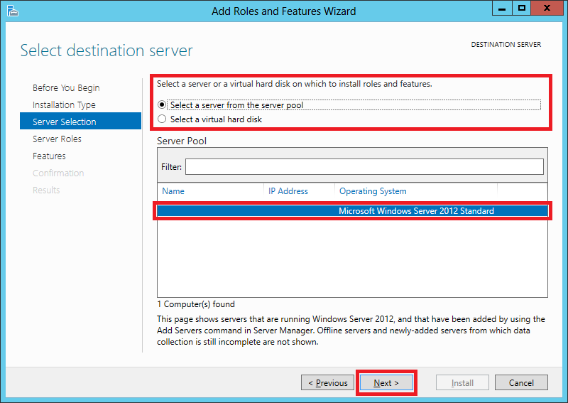Click the Confirmation step in sidebar
The image size is (568, 403).
(58, 173)
